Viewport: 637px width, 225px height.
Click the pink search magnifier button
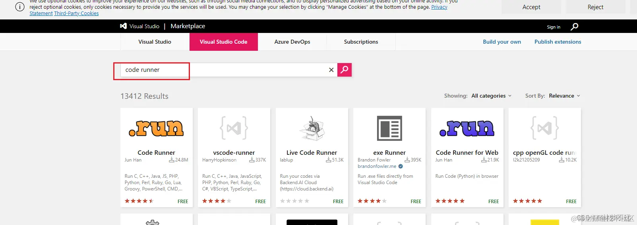[x=345, y=70]
